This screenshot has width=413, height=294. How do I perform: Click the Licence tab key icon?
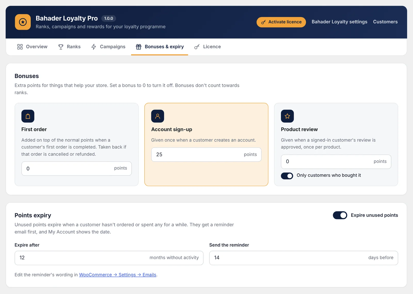[x=197, y=47]
